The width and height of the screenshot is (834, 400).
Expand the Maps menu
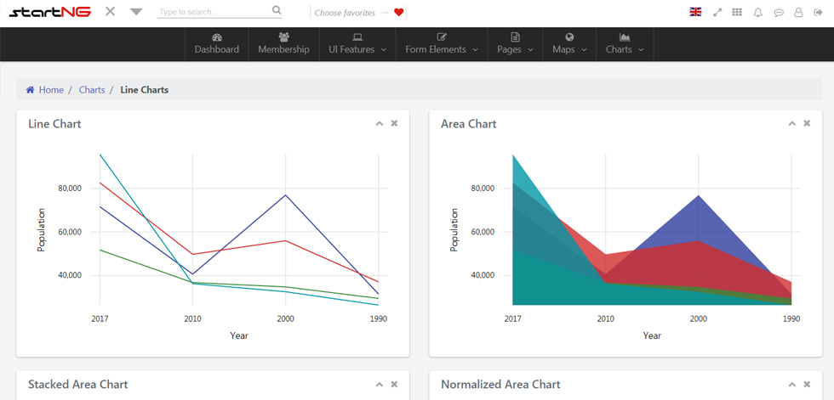tap(569, 44)
